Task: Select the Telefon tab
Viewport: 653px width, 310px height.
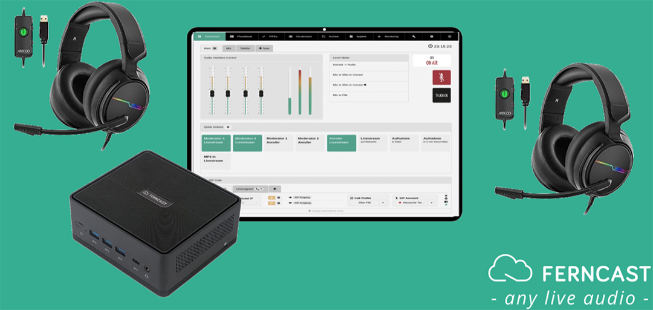Action: (x=245, y=47)
